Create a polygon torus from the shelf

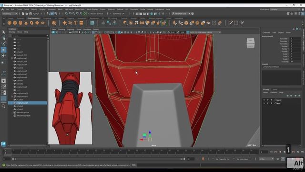[x=31, y=23]
